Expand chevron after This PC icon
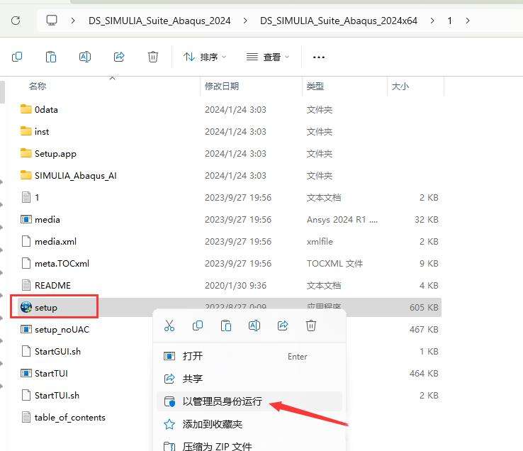Viewport: 523px width, 451px height. click(73, 21)
